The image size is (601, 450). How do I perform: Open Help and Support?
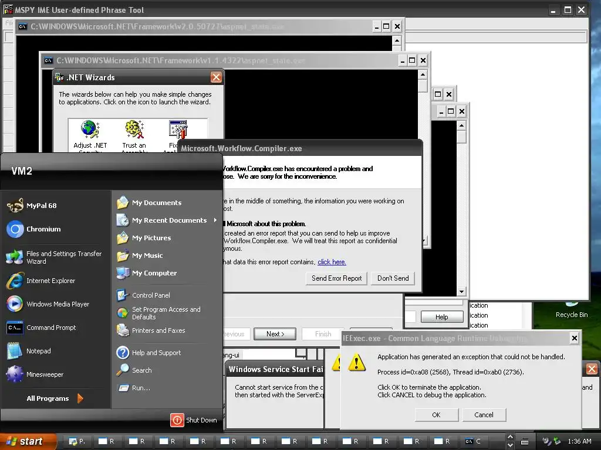148,353
